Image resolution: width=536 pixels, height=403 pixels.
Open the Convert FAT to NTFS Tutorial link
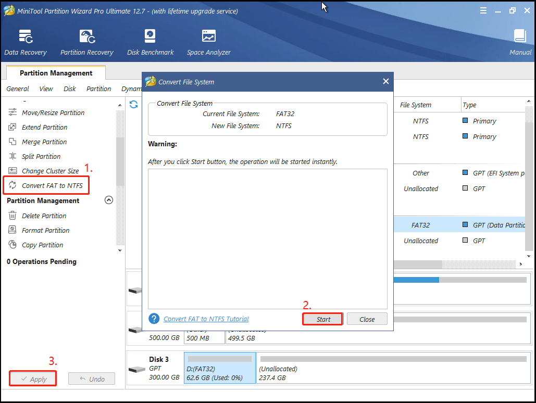206,319
